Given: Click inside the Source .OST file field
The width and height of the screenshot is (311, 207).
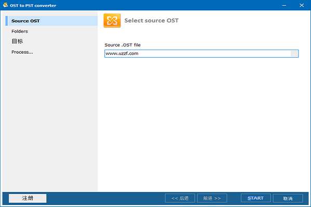Looking at the screenshot, I should click(201, 54).
